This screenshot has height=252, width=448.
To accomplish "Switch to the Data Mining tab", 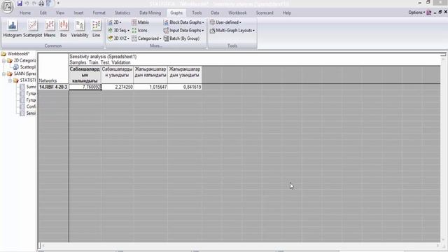I will point(150,13).
